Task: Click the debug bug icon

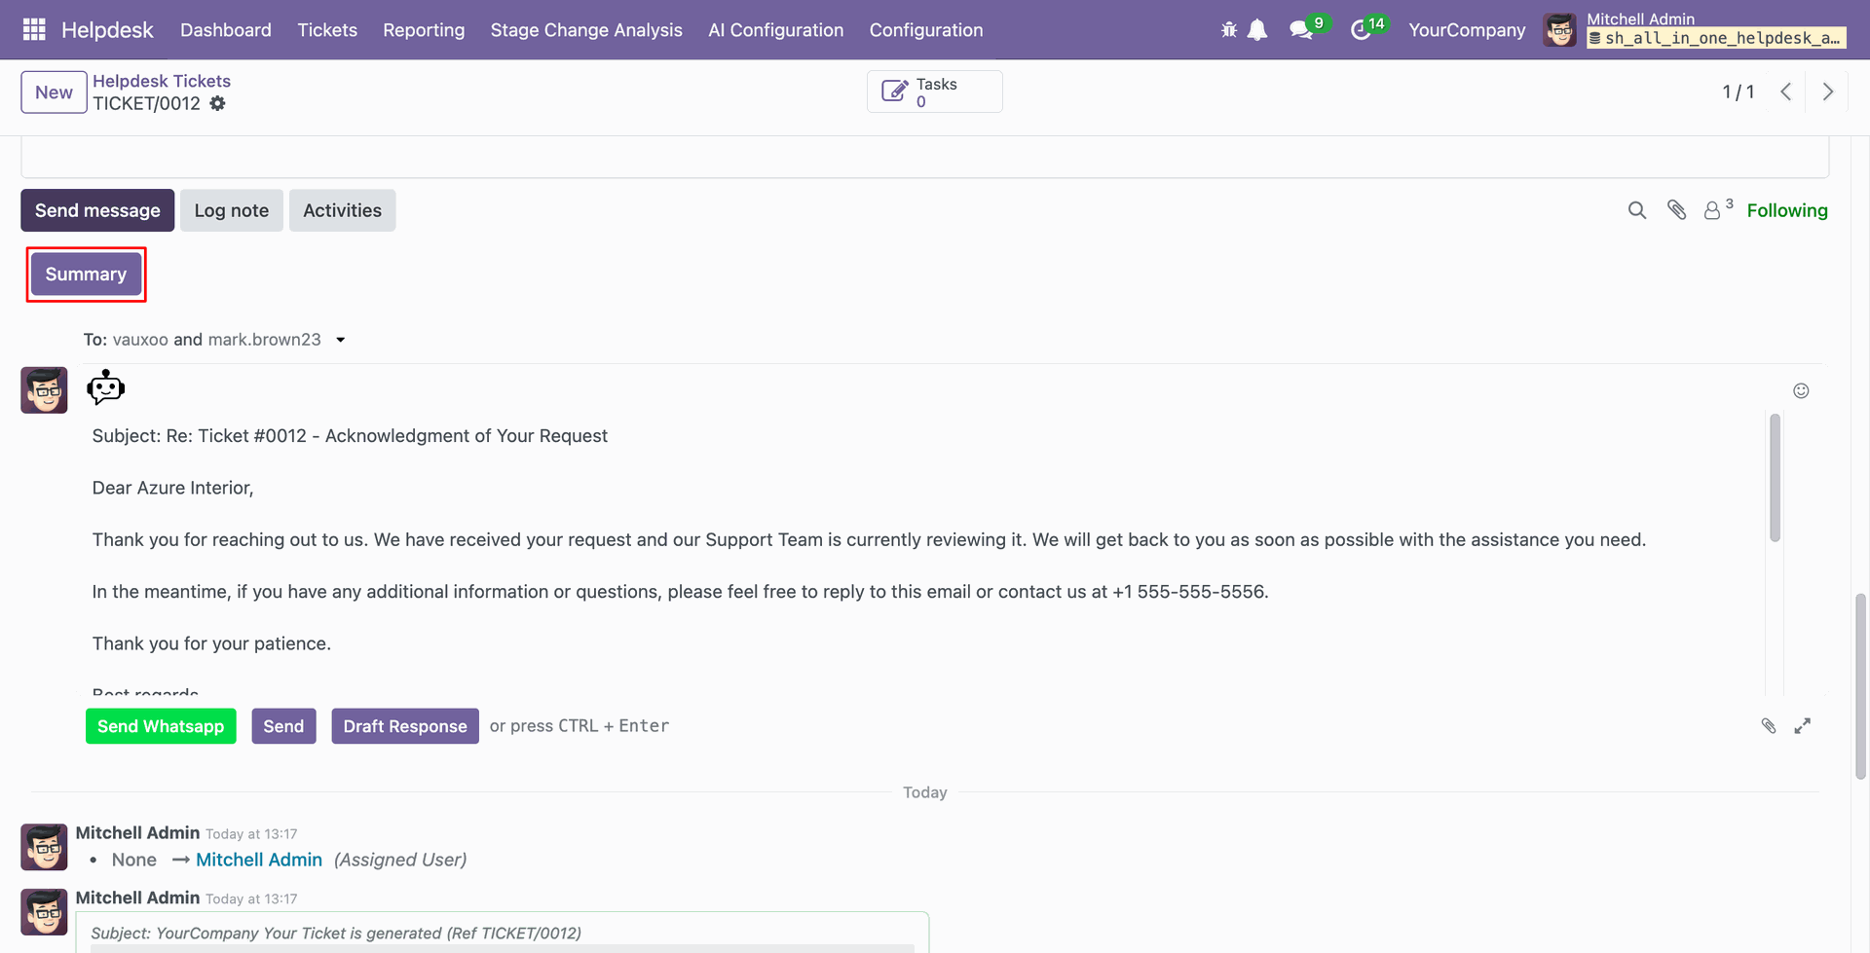Action: click(x=1229, y=30)
